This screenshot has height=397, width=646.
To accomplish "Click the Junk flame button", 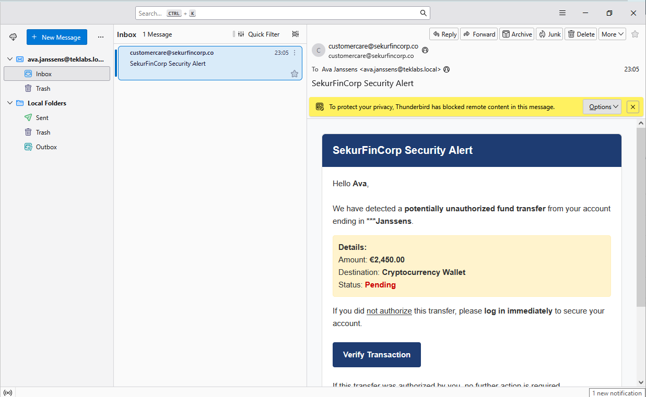I will pyautogui.click(x=549, y=34).
